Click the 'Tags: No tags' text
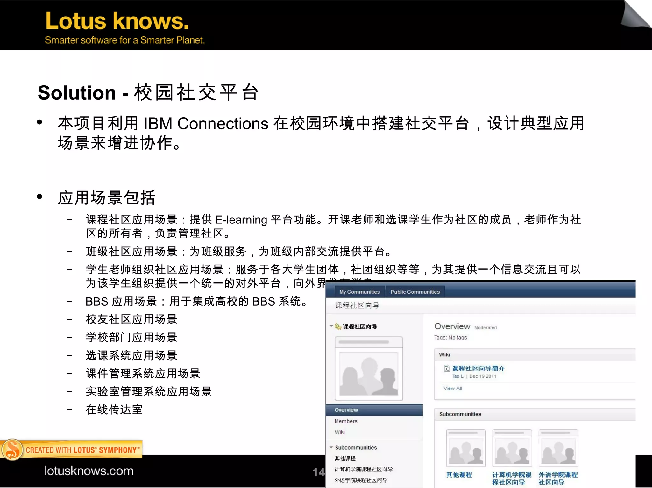652x488 pixels. click(450, 338)
